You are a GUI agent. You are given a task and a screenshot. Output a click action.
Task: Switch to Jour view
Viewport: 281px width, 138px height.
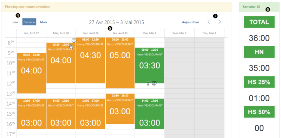point(15,22)
